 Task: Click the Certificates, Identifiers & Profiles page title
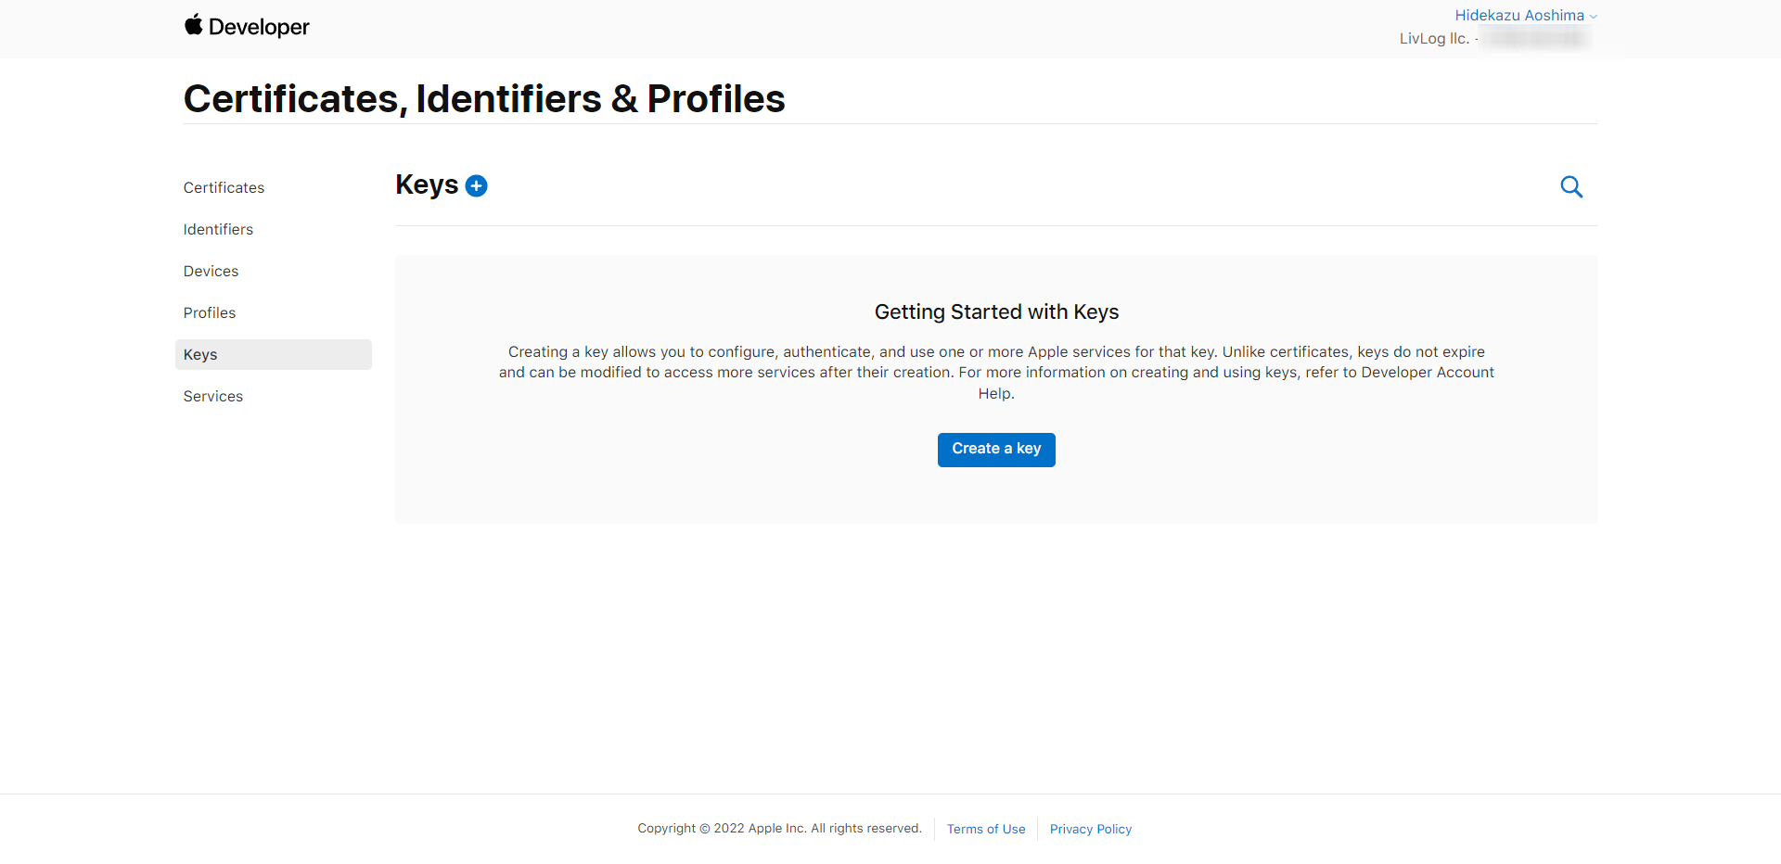coord(484,99)
